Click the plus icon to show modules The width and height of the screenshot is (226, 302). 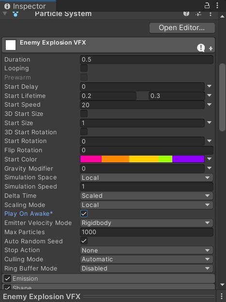(x=211, y=48)
